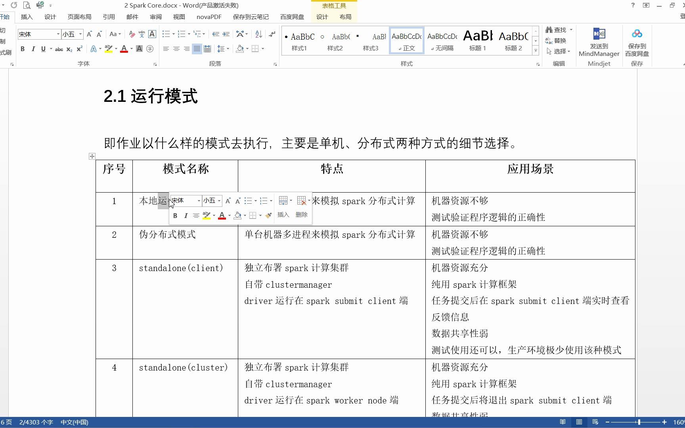Open ribbon font size dropdown 小五

pos(80,34)
